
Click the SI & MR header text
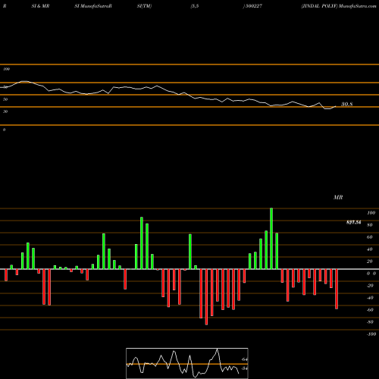(x=40, y=6)
